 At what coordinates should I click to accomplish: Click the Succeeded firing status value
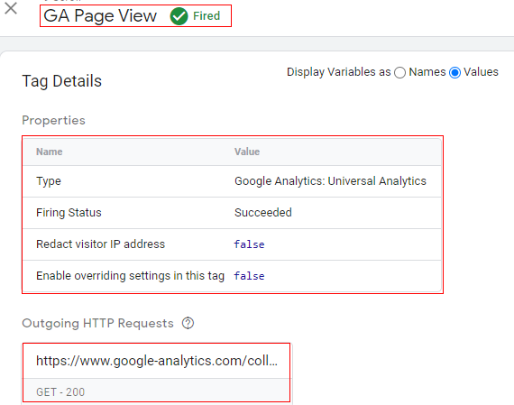pyautogui.click(x=263, y=213)
